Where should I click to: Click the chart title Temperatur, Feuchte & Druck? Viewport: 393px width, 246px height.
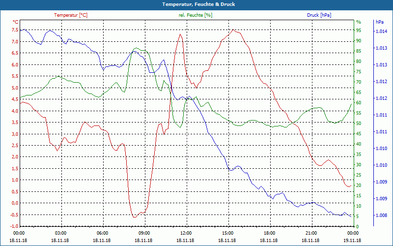coord(198,4)
